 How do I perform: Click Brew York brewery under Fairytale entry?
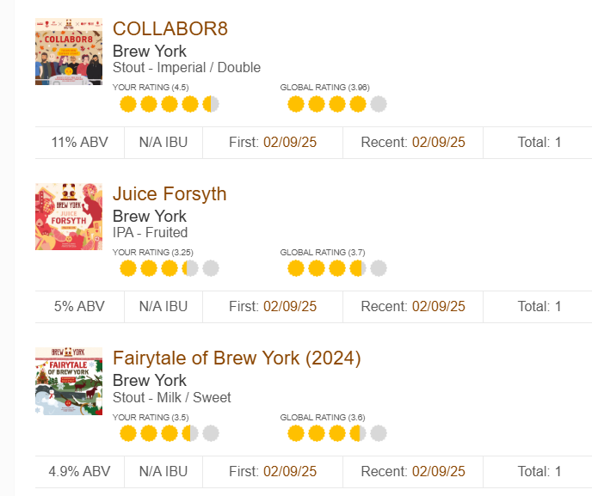point(150,380)
